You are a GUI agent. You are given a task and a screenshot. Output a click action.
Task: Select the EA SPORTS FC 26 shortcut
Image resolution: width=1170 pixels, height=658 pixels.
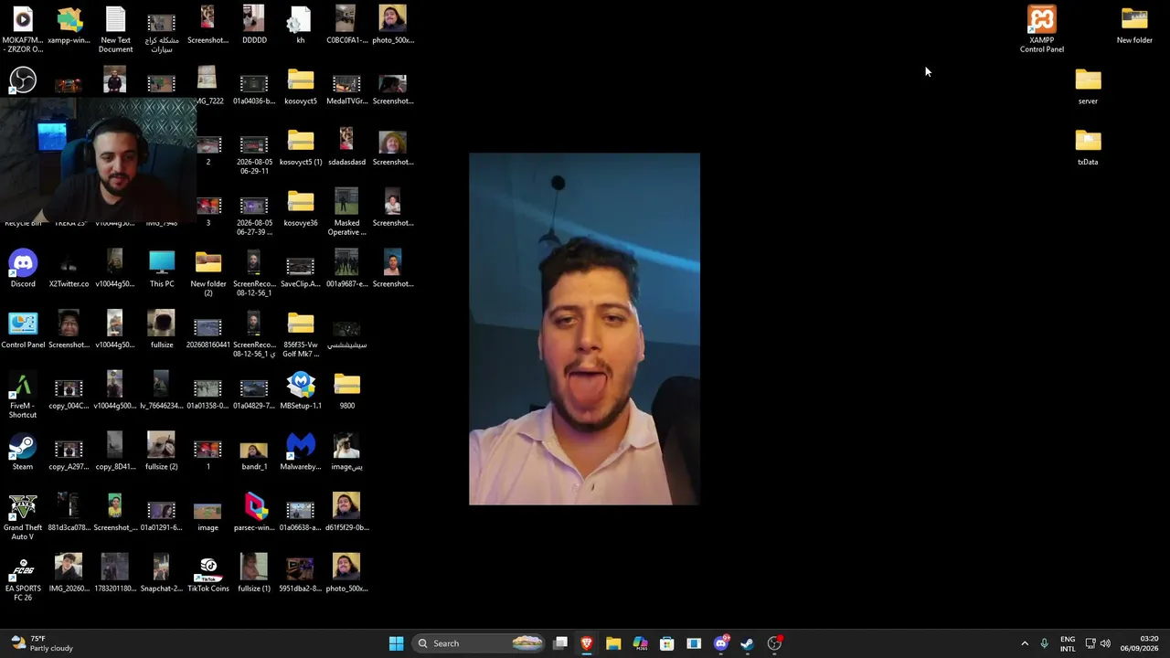pos(23,578)
